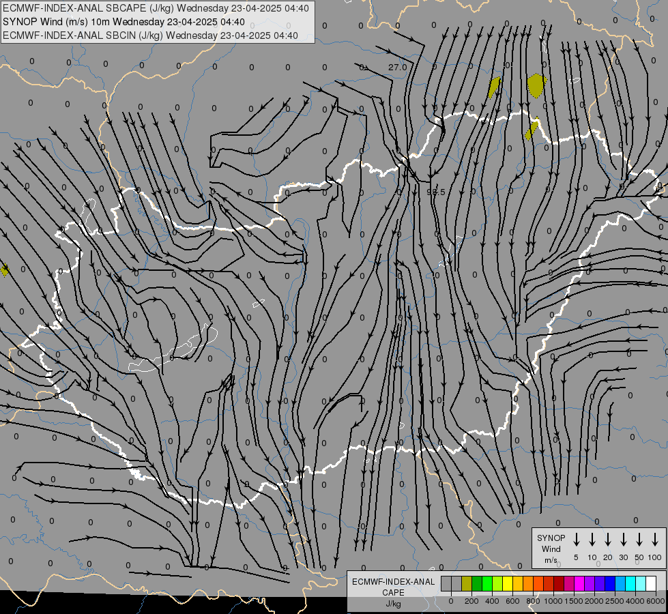This screenshot has height=614, width=668.
Task: Click the largest olive CAPE patch on map
Action: click(536, 85)
